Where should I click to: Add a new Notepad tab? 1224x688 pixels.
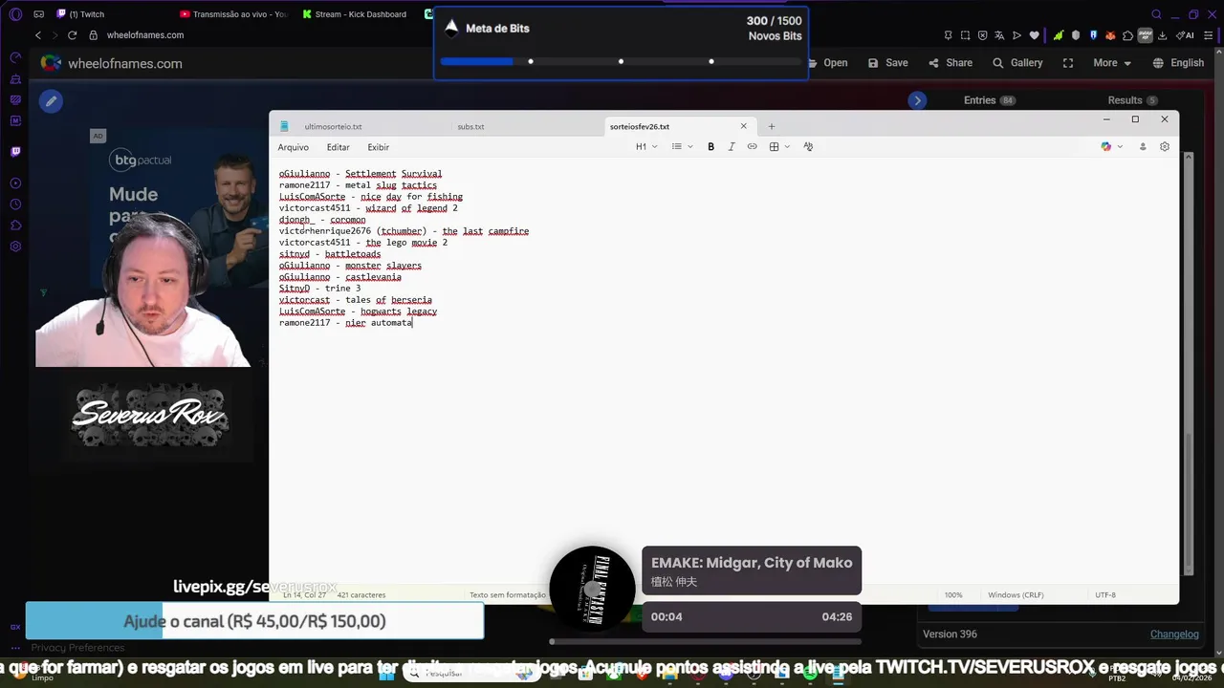click(772, 126)
